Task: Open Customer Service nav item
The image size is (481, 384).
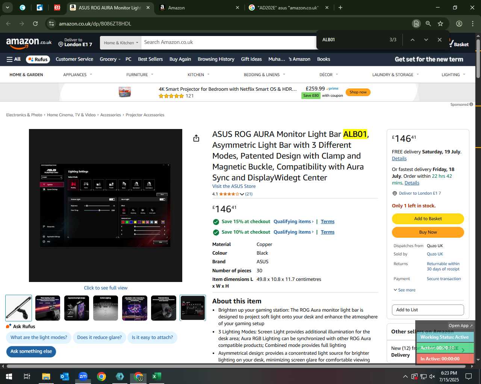Action: 74,59
